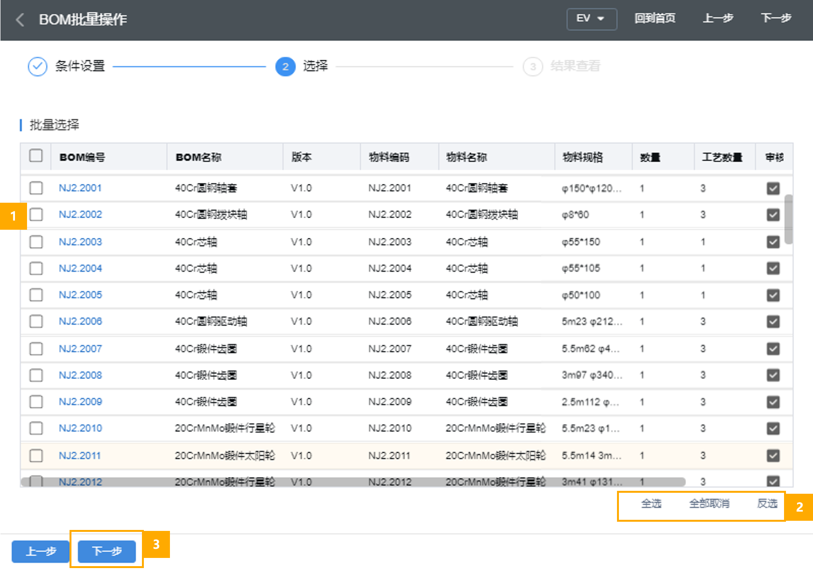The width and height of the screenshot is (813, 570).
Task: Toggle the select-all checkbox in the table header
Action: tap(36, 156)
